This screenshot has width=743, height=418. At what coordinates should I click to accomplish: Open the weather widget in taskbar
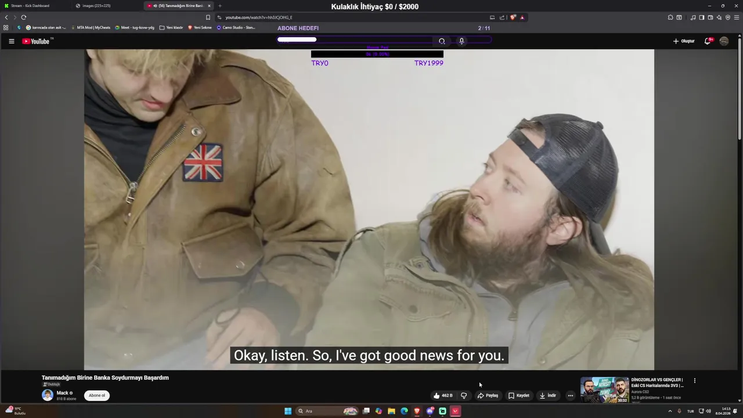click(16, 411)
